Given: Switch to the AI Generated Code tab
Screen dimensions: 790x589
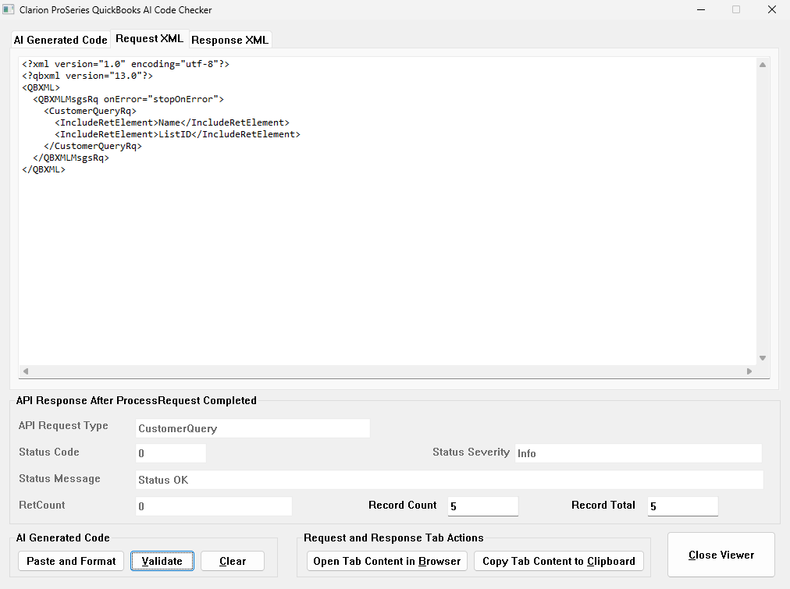Looking at the screenshot, I should coord(60,40).
